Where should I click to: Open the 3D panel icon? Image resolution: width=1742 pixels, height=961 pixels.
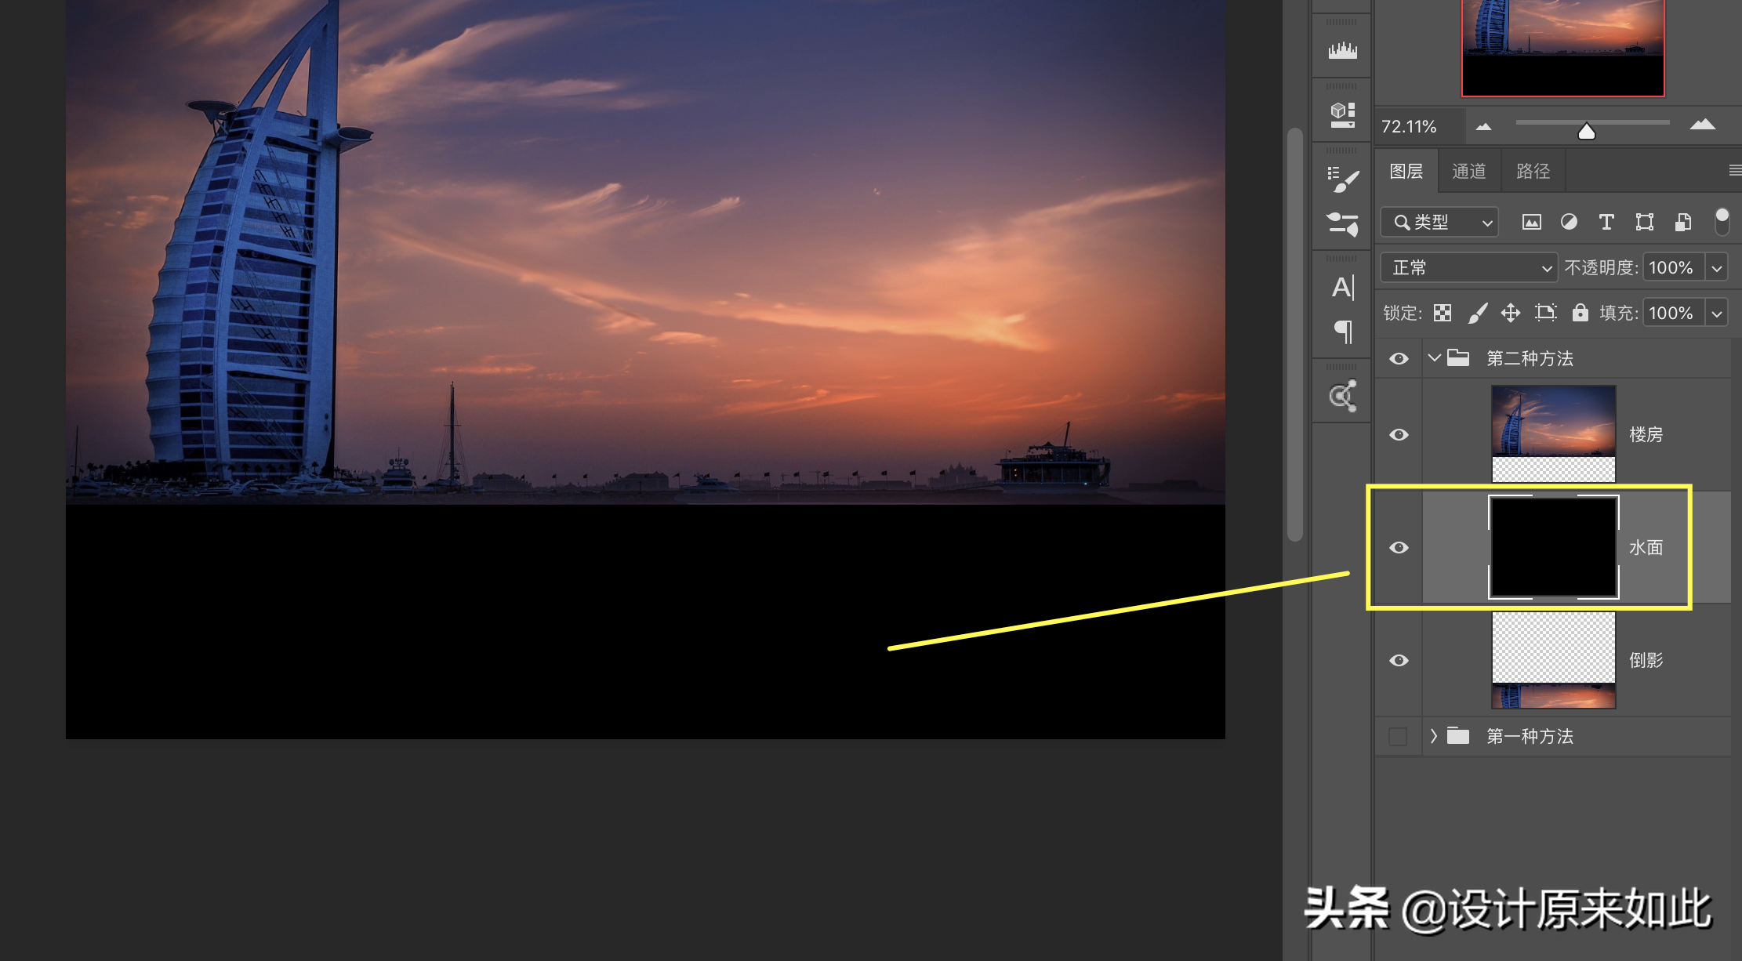click(1342, 115)
